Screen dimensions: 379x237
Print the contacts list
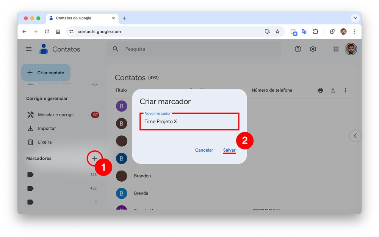click(320, 90)
